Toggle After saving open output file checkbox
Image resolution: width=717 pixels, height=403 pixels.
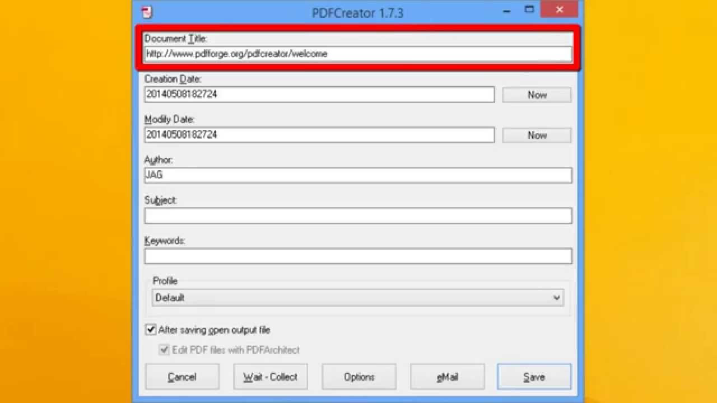pos(151,330)
